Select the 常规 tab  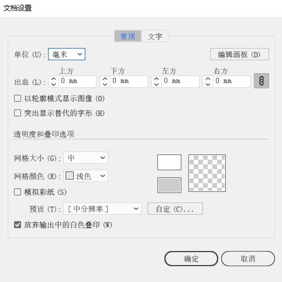pyautogui.click(x=128, y=36)
